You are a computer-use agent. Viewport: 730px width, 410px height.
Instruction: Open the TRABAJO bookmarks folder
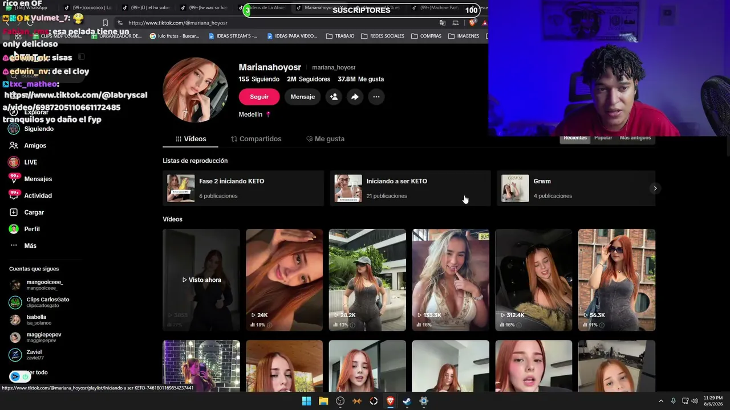click(x=340, y=36)
